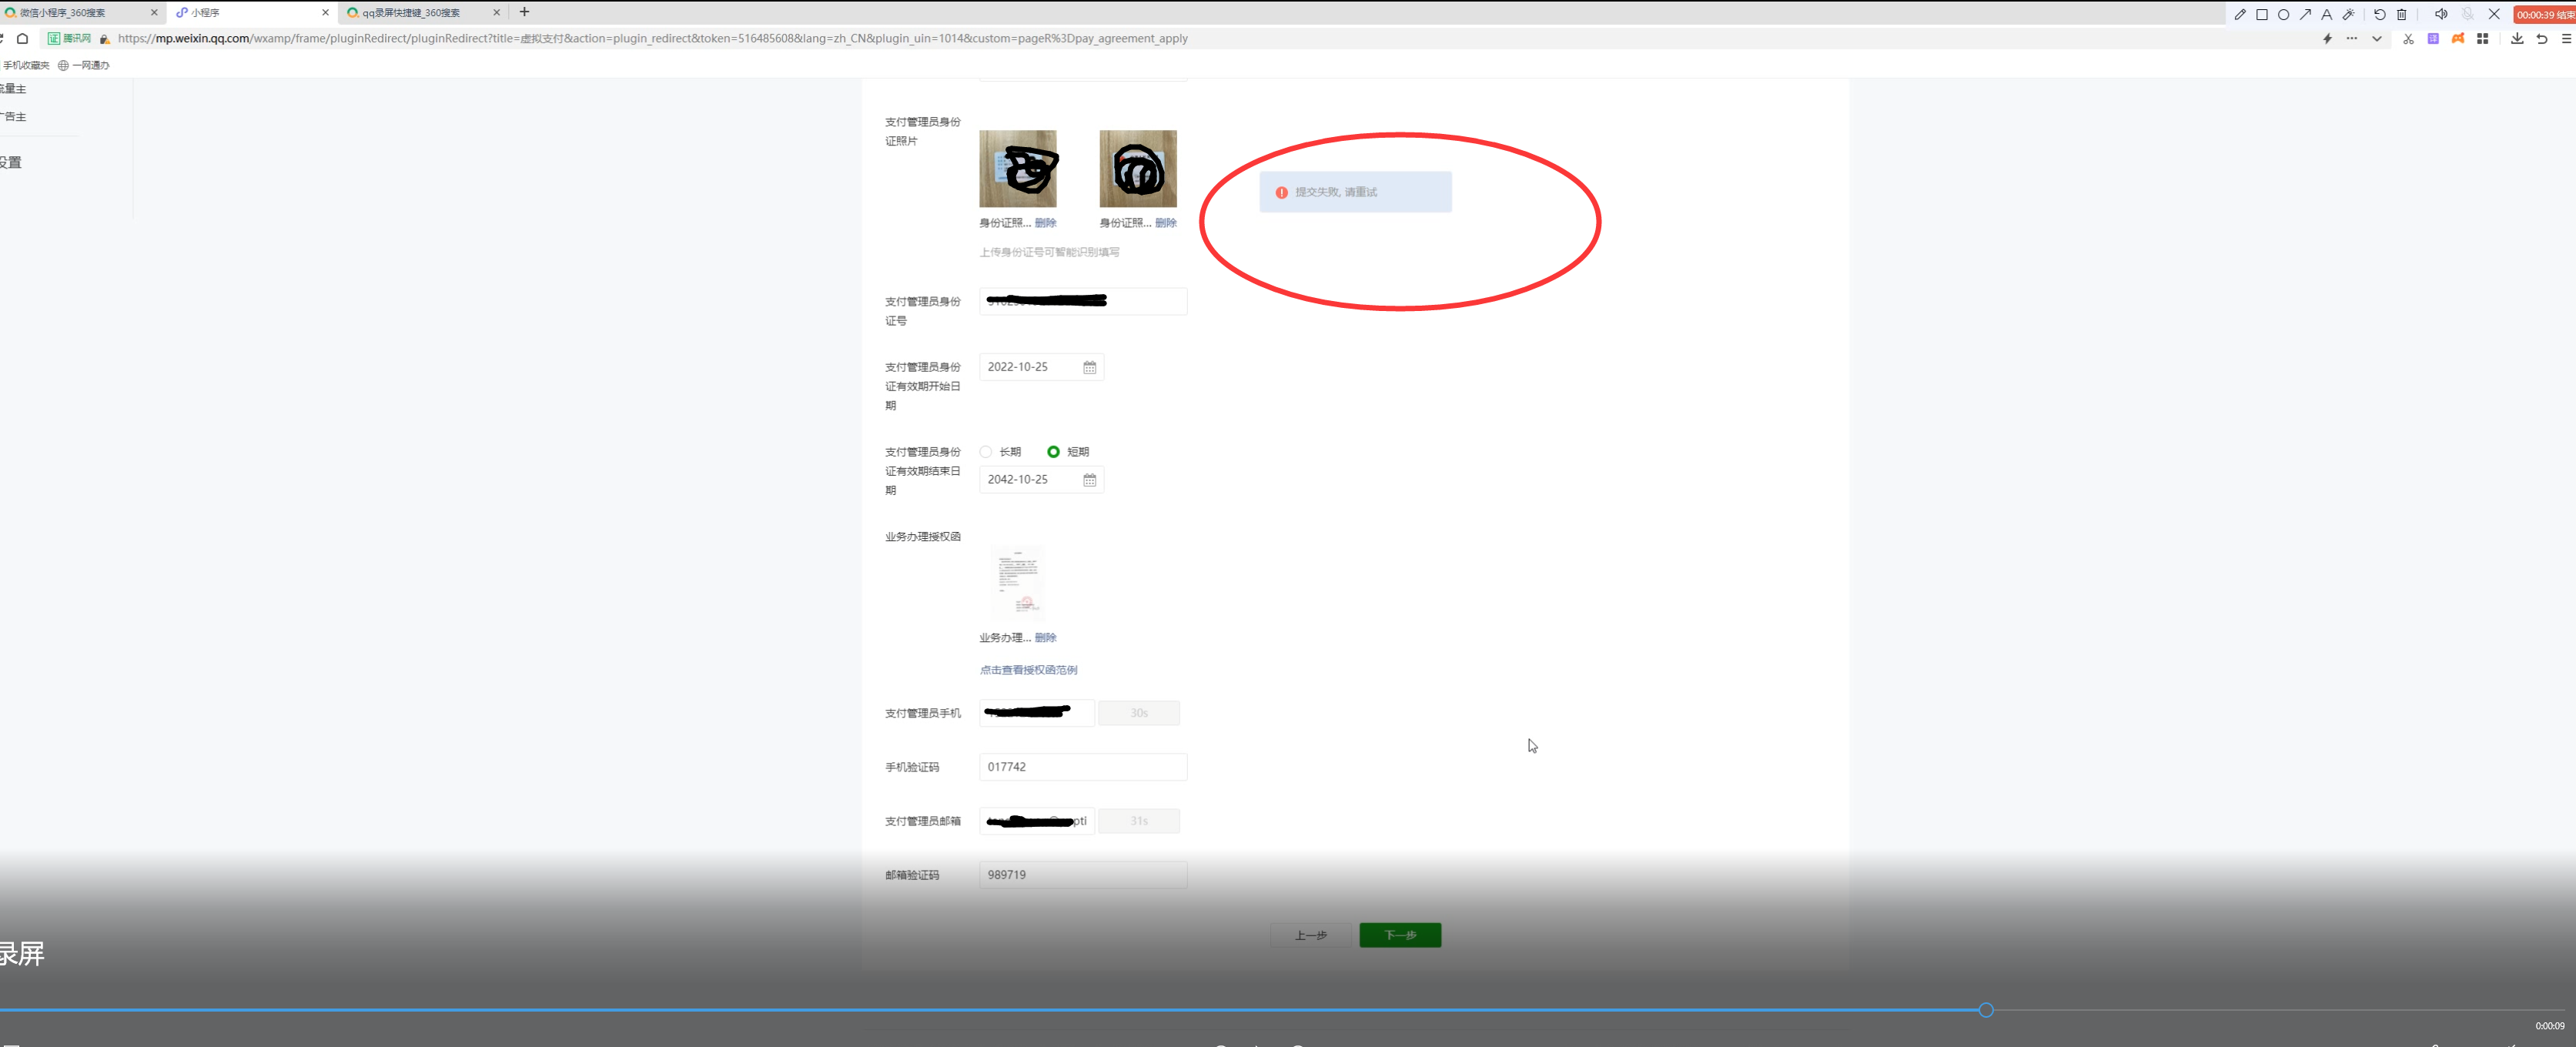Switch to the qq录屏快捷键_360搜索 tab

(x=411, y=13)
